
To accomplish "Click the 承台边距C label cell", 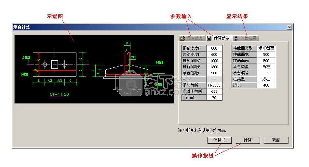I will pos(194,73).
